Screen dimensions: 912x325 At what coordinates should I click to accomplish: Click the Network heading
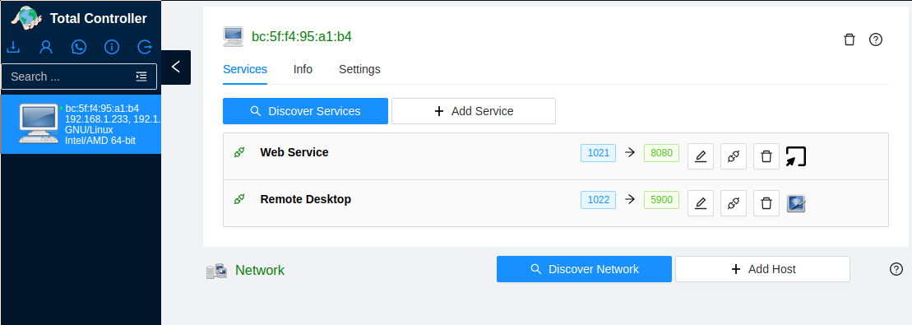point(259,270)
